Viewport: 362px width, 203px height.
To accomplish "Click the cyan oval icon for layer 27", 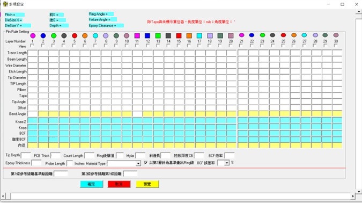I will pyautogui.click(x=304, y=35).
